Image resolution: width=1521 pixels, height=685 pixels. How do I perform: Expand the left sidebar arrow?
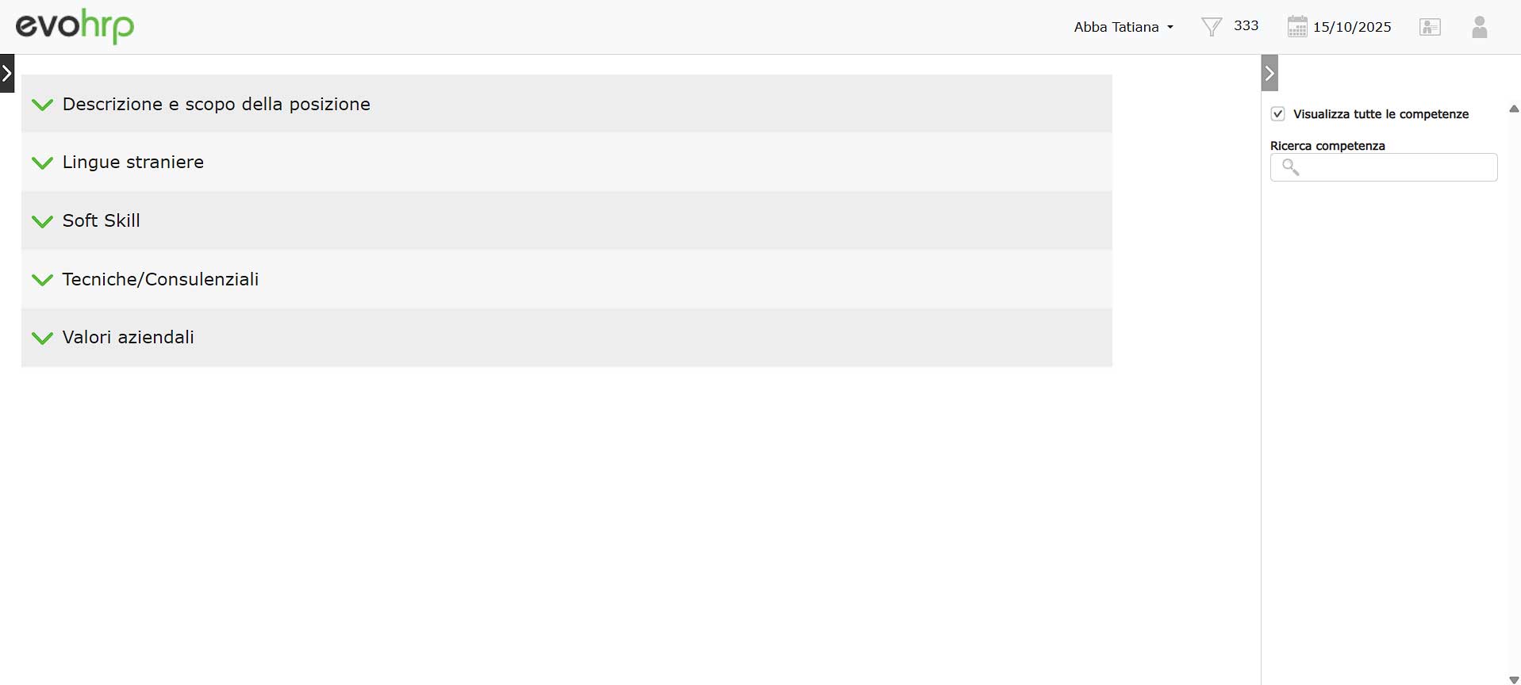7,74
